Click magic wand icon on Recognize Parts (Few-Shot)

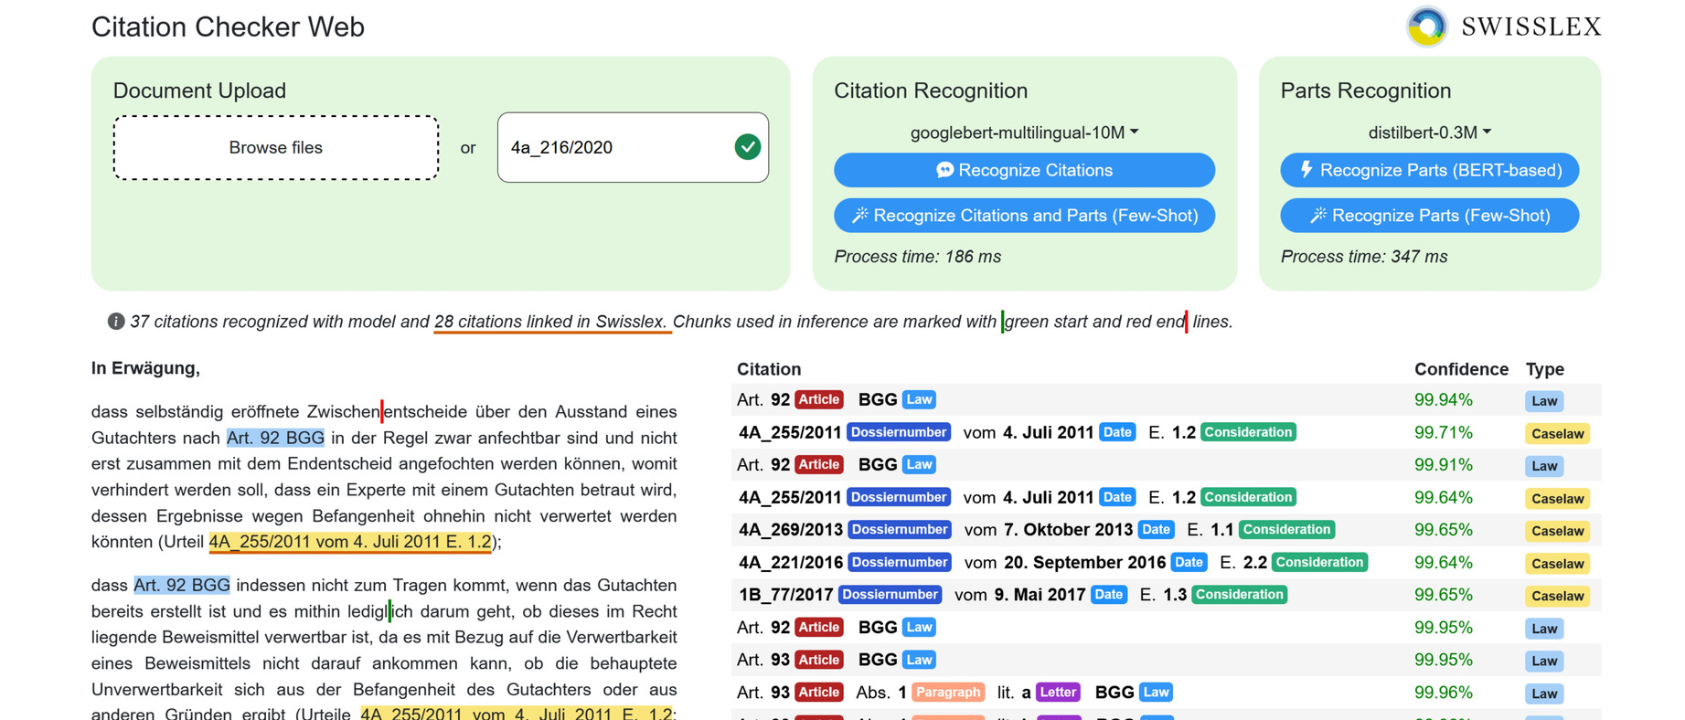point(1317,216)
